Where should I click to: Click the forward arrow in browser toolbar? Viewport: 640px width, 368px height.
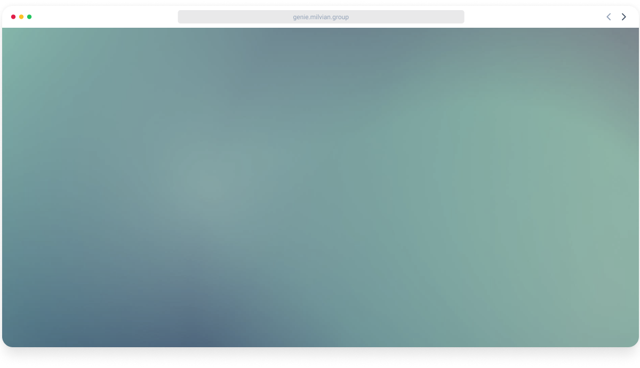(623, 17)
